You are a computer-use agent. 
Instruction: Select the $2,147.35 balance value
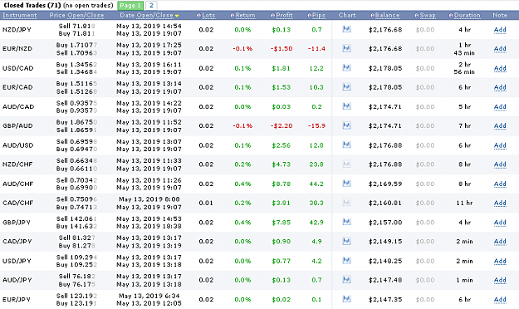(x=385, y=299)
